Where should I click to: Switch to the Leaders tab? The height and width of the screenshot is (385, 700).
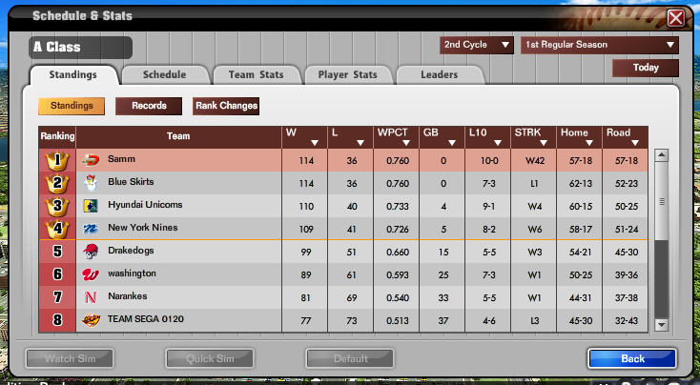tap(440, 75)
